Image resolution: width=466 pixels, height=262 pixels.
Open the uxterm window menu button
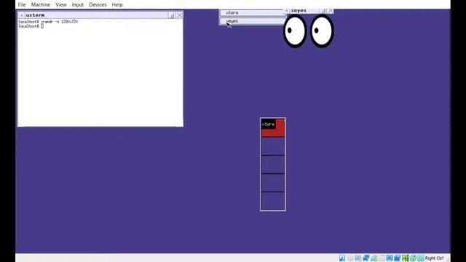click(21, 15)
